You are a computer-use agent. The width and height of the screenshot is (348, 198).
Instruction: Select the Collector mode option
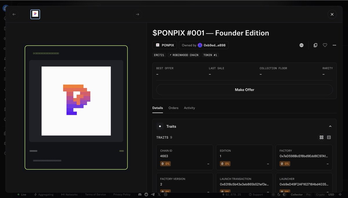tap(297, 195)
